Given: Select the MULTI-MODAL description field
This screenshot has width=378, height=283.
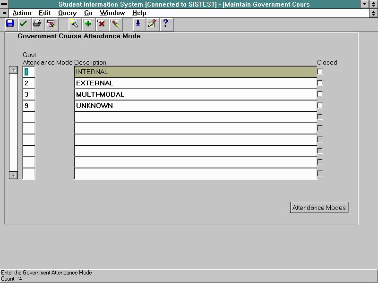Looking at the screenshot, I should click(195, 94).
